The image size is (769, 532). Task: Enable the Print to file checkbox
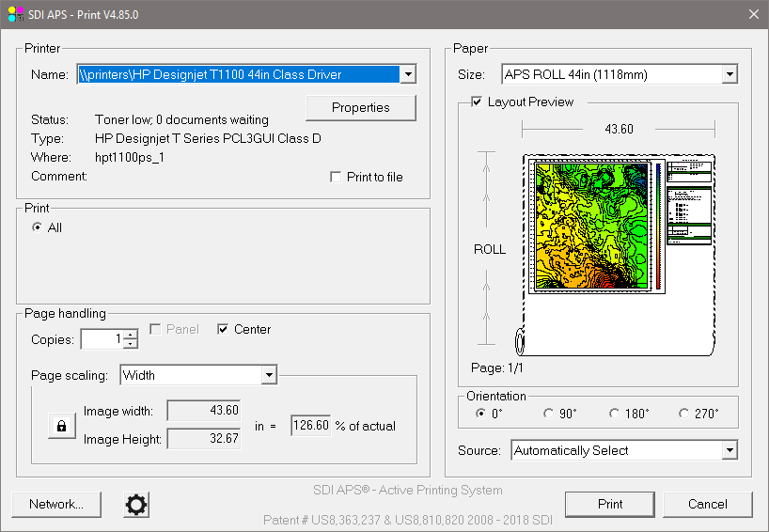[337, 177]
